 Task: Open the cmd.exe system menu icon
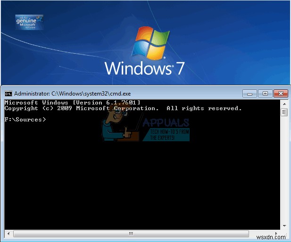point(8,94)
